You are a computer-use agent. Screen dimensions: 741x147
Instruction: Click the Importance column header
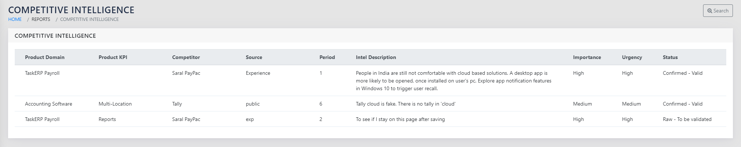(x=587, y=58)
